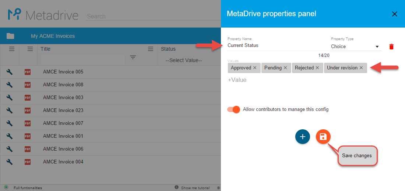The height and width of the screenshot is (191, 405).
Task: Remove the Rejected value chip
Action: [x=317, y=68]
